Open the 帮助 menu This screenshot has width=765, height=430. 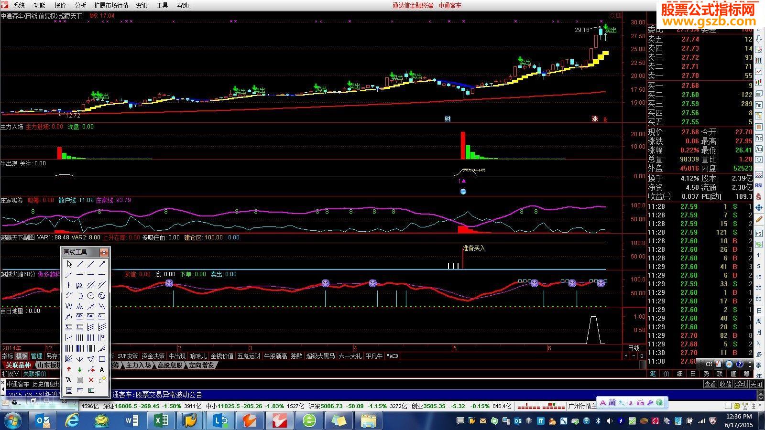coord(183,5)
